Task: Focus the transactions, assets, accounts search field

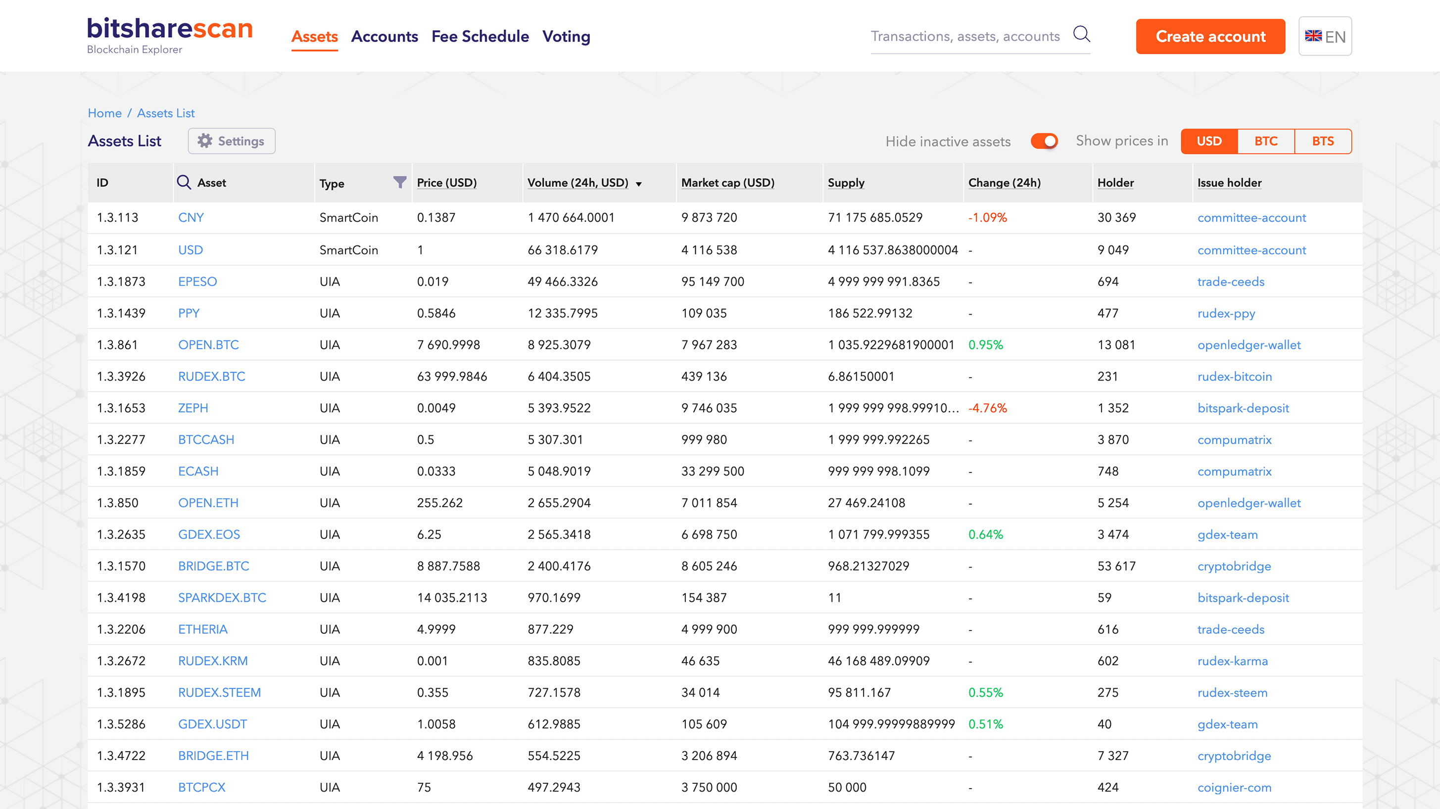Action: point(965,37)
